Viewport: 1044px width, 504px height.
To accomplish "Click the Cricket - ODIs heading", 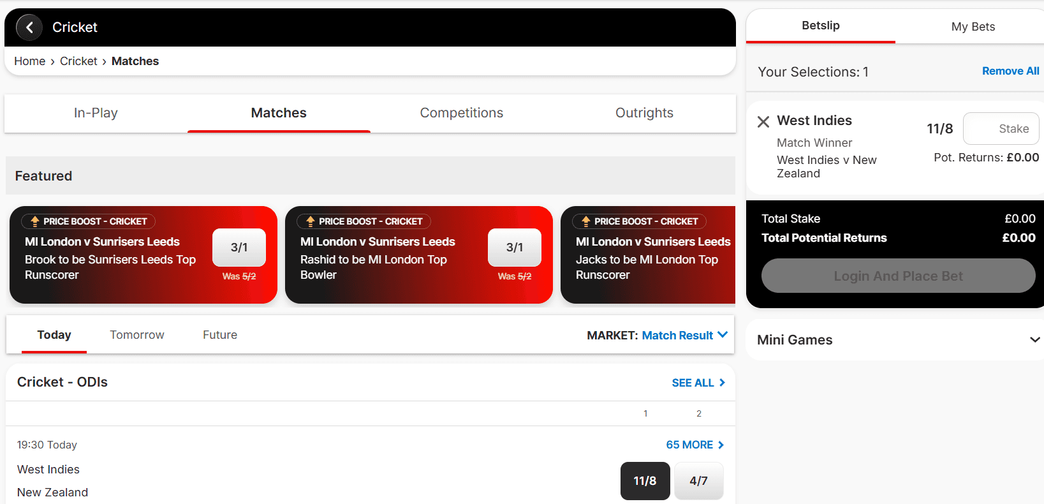I will pos(62,382).
